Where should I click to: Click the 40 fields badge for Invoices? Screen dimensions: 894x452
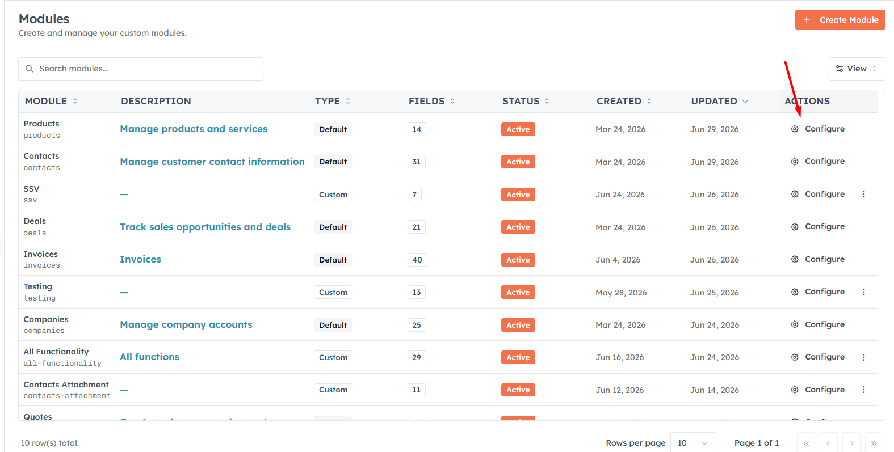click(x=417, y=260)
